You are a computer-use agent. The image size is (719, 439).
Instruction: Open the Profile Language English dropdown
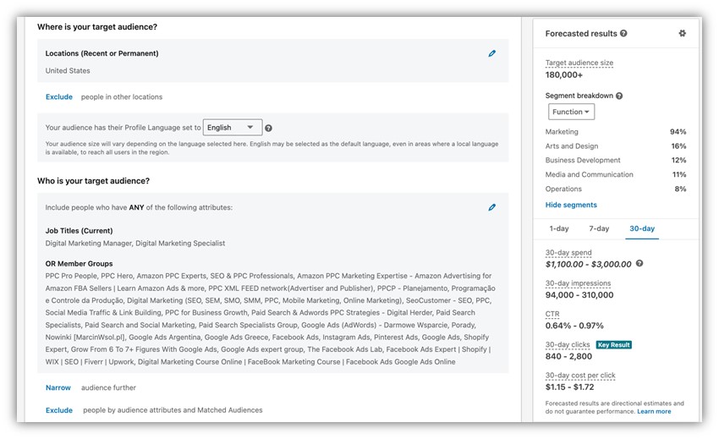233,128
